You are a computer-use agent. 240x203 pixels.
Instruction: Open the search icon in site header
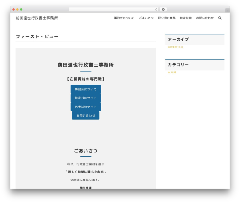tap(220, 18)
